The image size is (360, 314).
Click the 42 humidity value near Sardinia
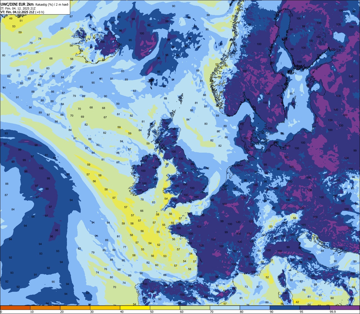(298, 302)
